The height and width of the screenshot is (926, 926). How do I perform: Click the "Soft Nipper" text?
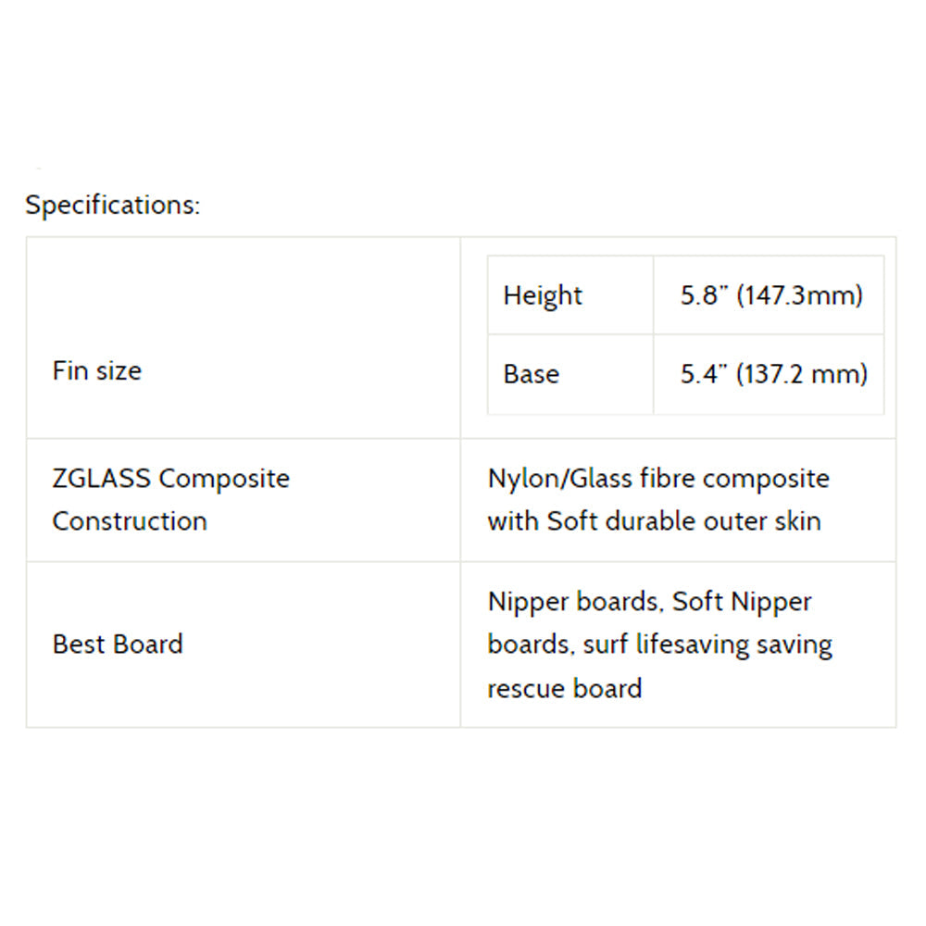[742, 602]
